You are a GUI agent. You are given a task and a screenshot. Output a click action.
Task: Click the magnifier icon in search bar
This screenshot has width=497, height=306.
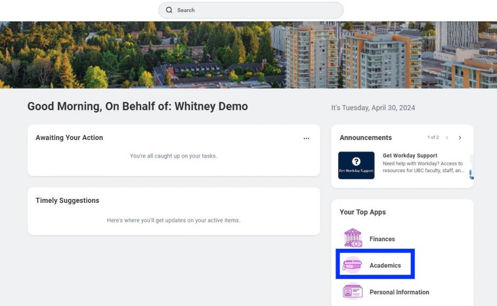coord(169,10)
